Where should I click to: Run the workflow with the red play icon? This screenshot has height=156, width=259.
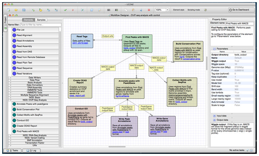tap(73, 10)
